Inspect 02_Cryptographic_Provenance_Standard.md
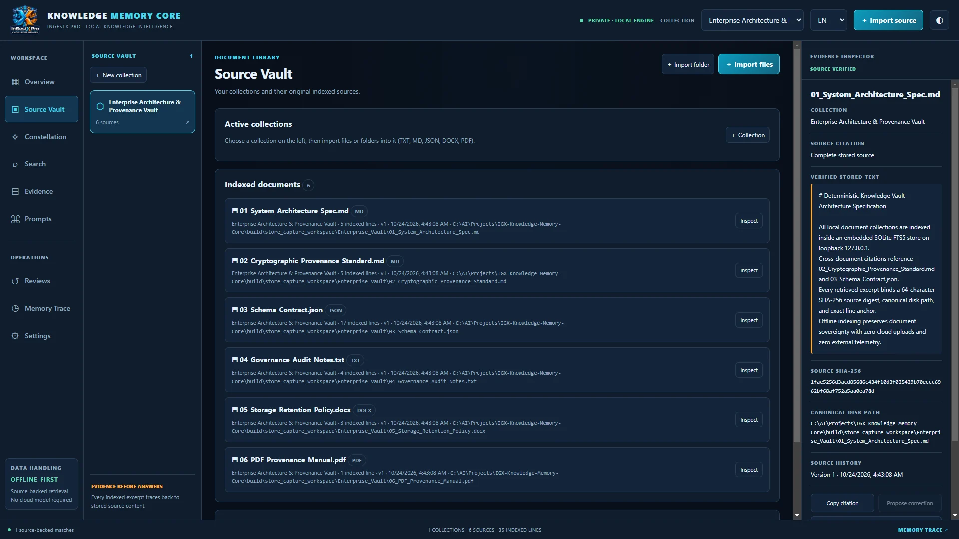This screenshot has height=539, width=959. pos(749,270)
